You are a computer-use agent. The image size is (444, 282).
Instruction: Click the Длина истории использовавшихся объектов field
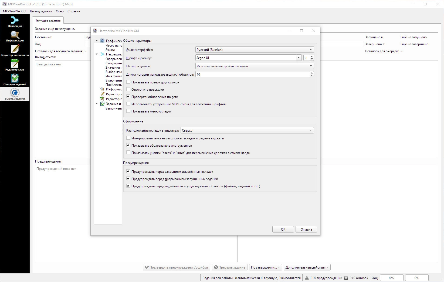253,74
